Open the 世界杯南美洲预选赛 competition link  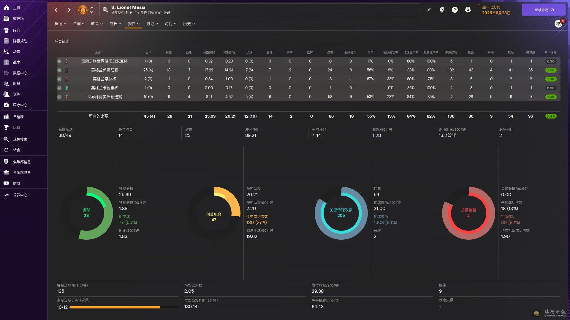104,97
